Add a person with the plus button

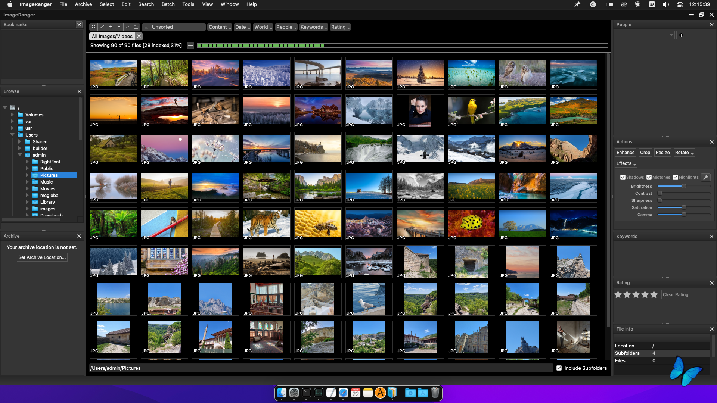point(681,35)
